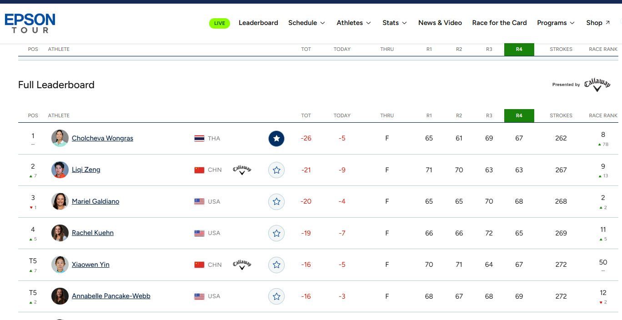Go to News & Video page

click(440, 23)
